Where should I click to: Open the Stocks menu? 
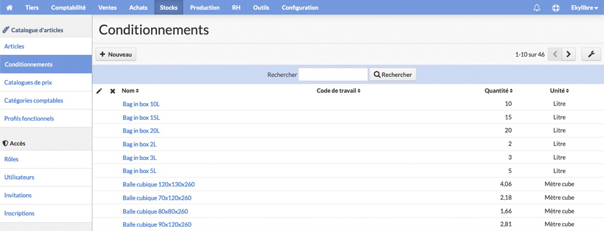click(169, 7)
